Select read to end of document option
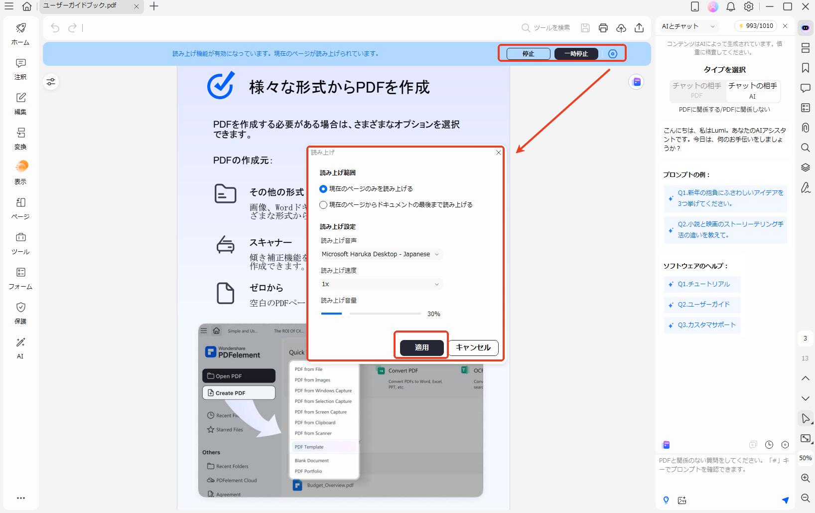 (x=324, y=205)
